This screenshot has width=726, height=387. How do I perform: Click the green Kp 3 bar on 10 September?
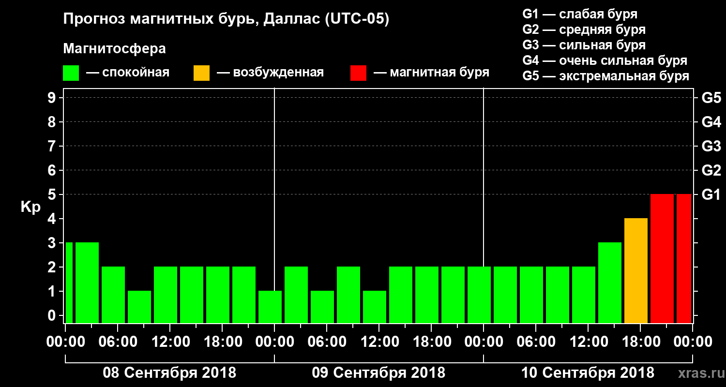click(x=610, y=283)
